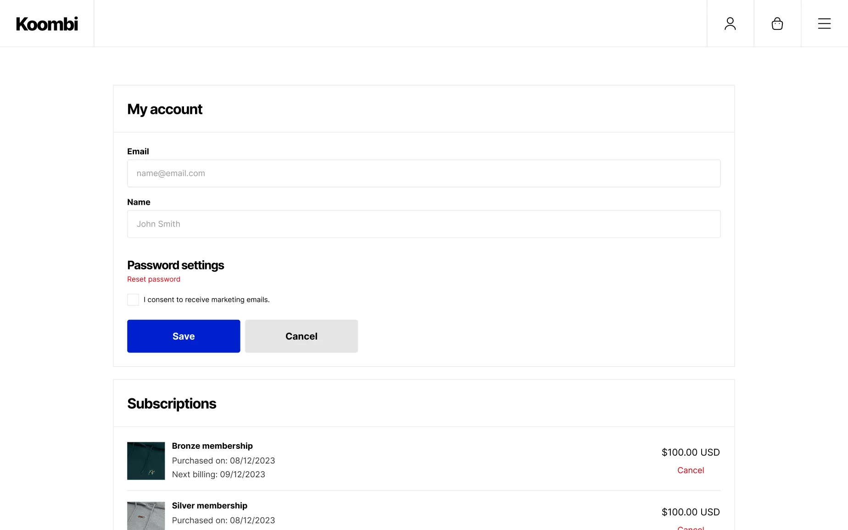848x530 pixels.
Task: Select the Subscriptions section heading
Action: pyautogui.click(x=172, y=403)
